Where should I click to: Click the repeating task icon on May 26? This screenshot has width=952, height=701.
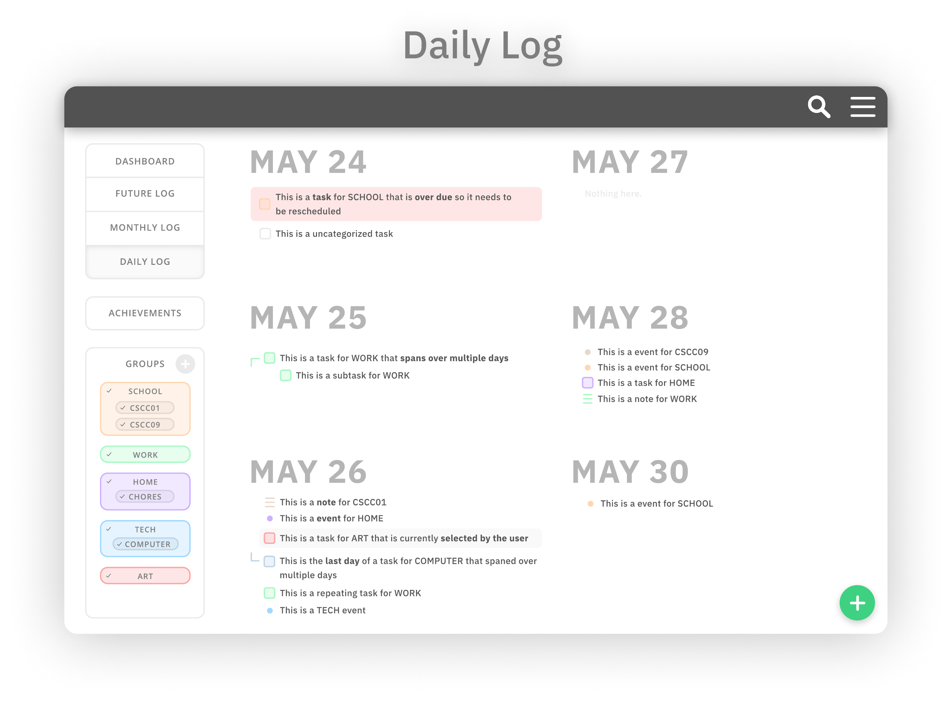pyautogui.click(x=268, y=592)
